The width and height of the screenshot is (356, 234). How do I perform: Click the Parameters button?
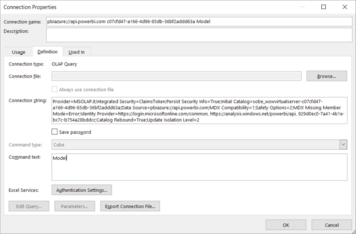[75, 206]
